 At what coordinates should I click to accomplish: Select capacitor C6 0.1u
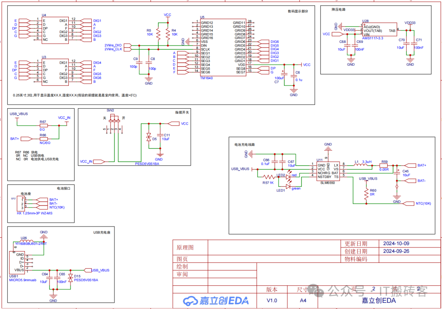(294, 76)
